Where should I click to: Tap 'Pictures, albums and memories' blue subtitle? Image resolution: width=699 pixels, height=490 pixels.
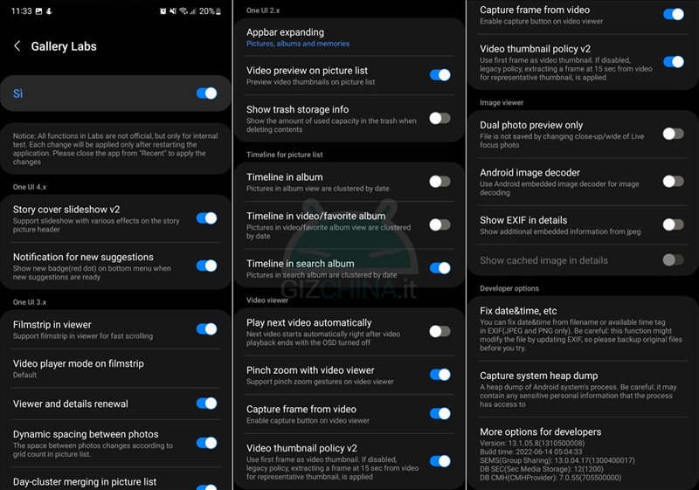pyautogui.click(x=298, y=44)
